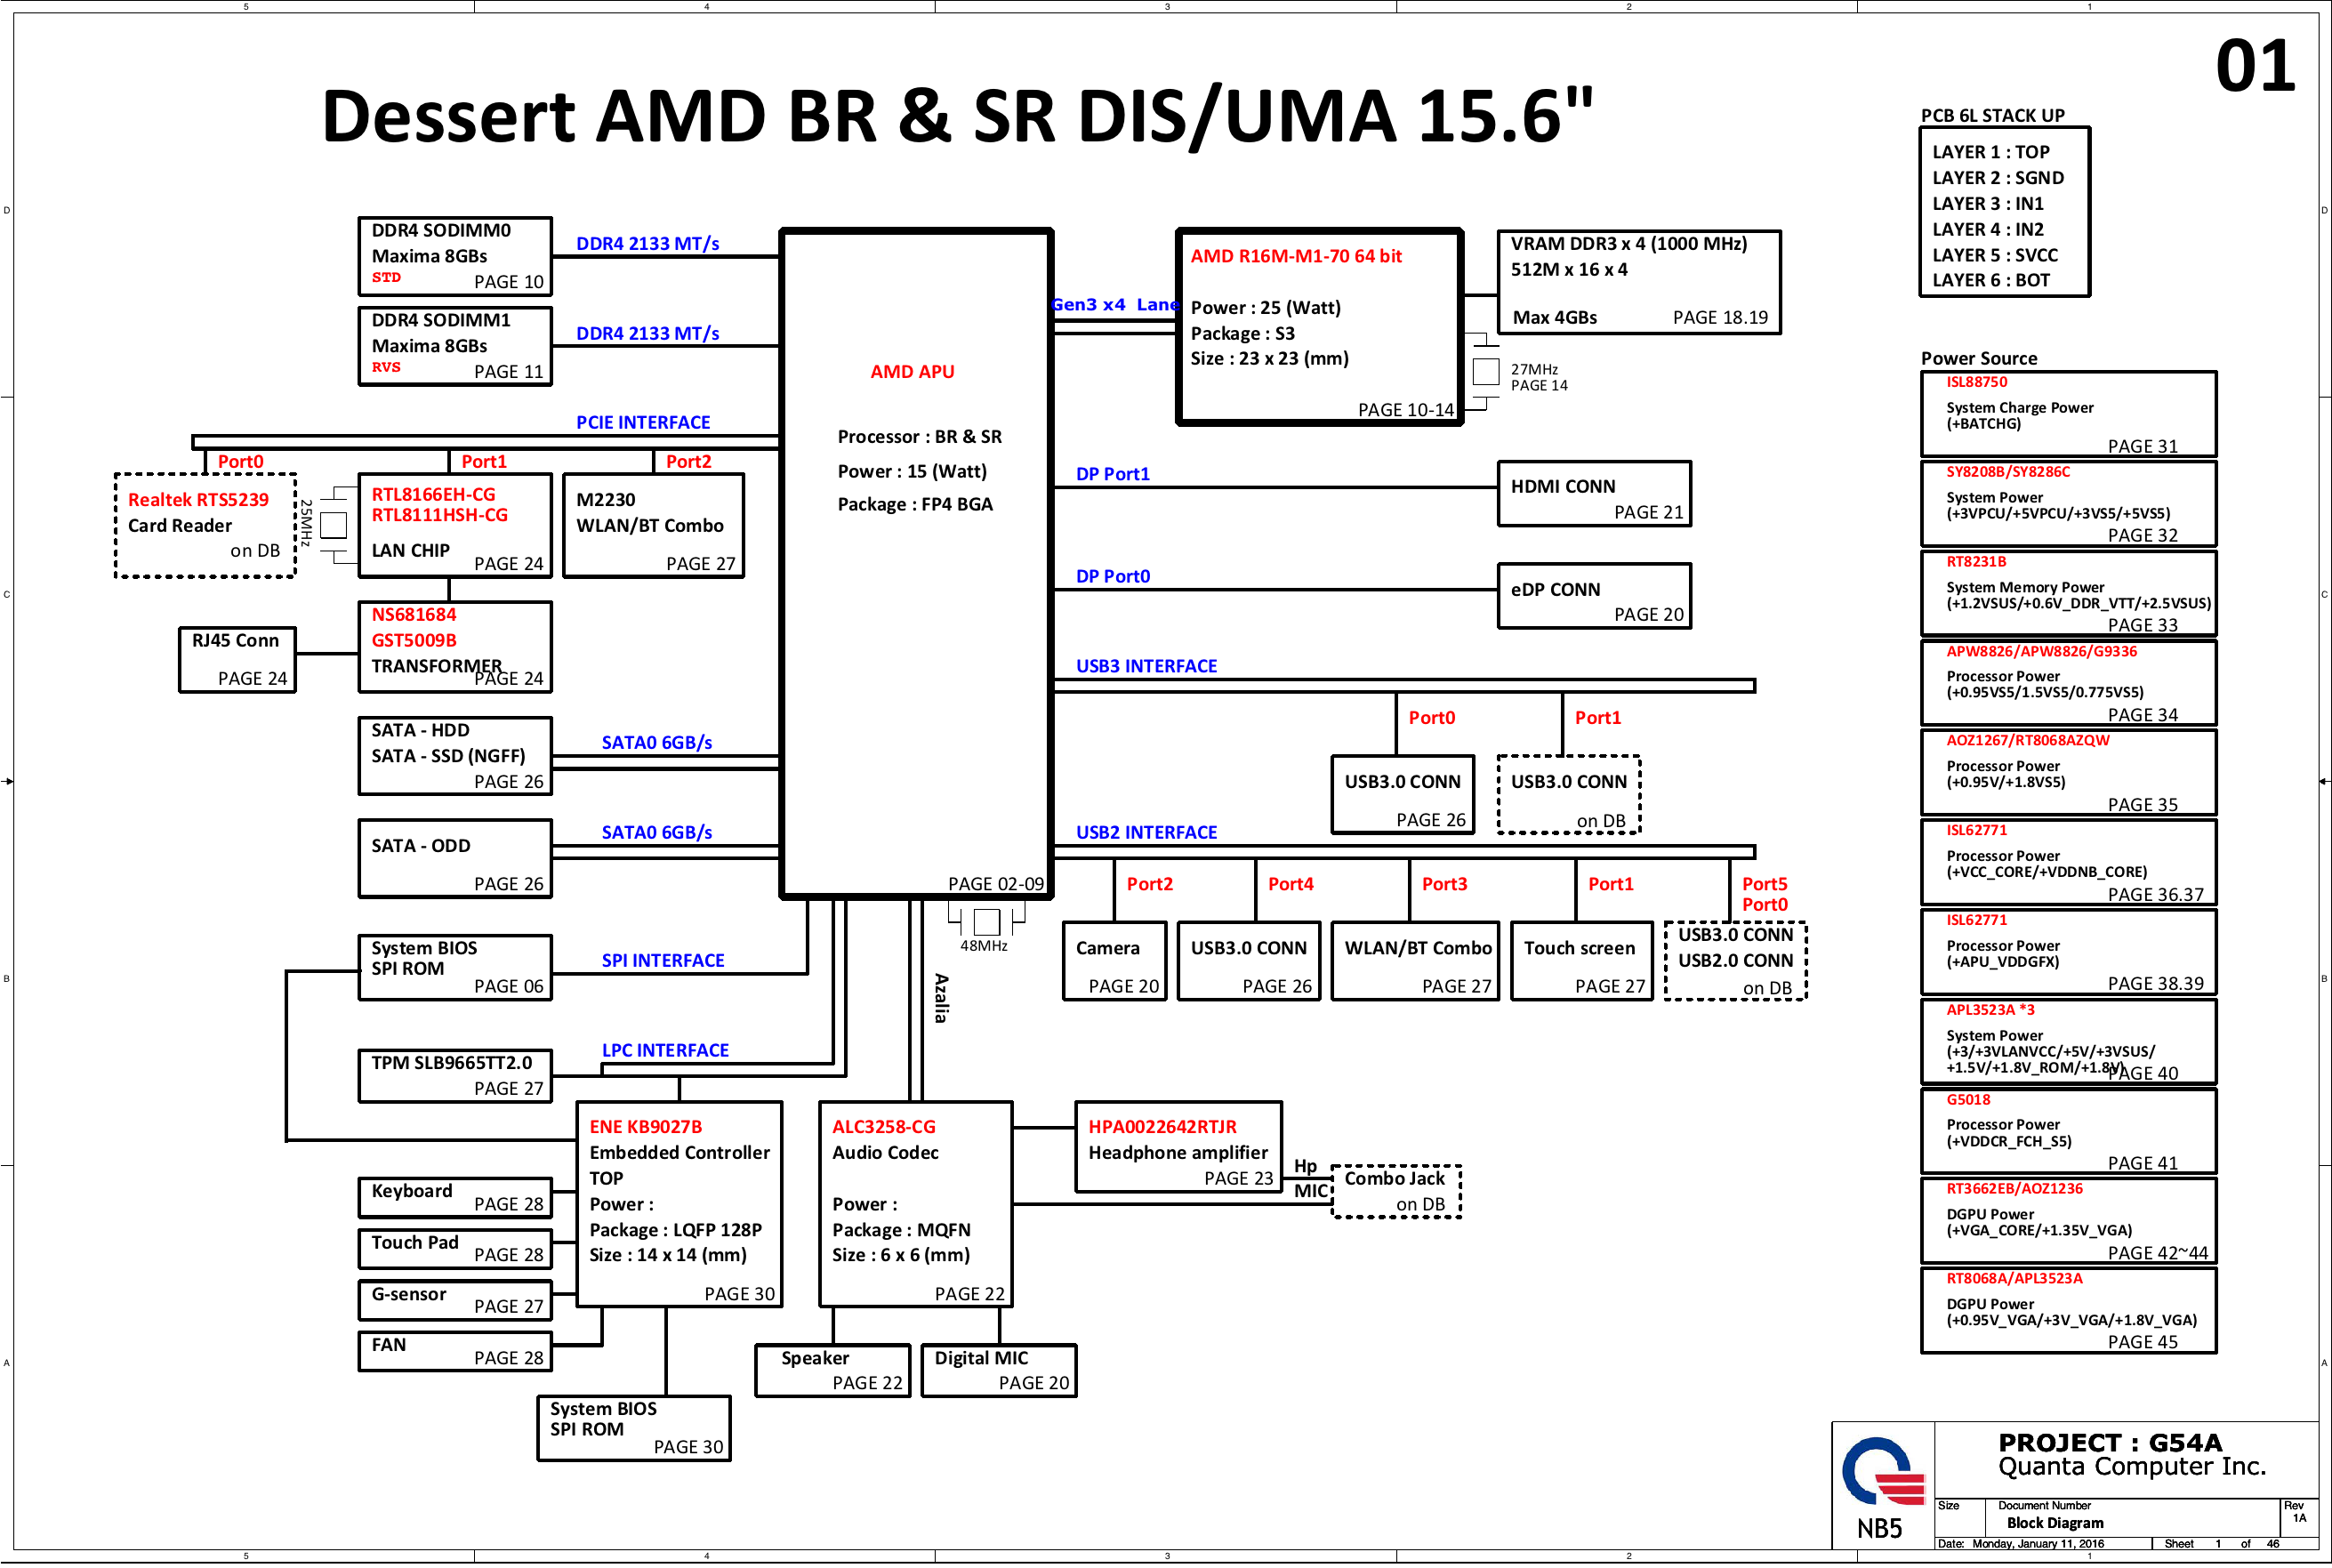Click ISL88750 System Charge Power entry
Image resolution: width=2332 pixels, height=1568 pixels.
pos(2068,415)
